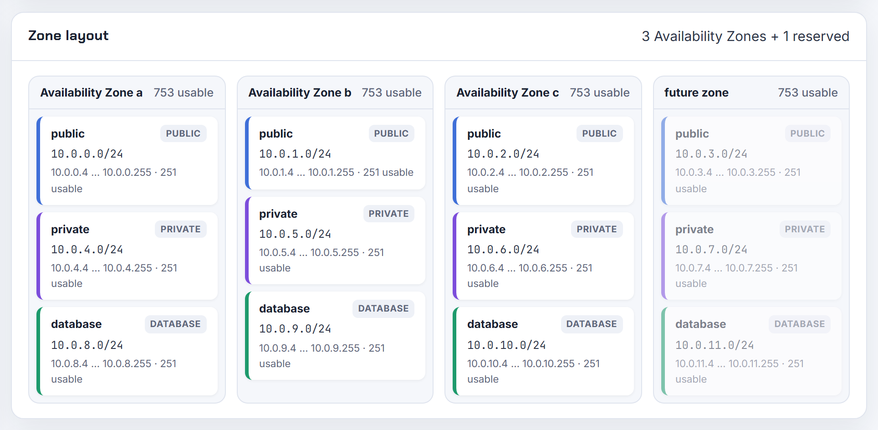Select CIDR 10.0.9.0/24
878x430 pixels.
click(x=295, y=329)
